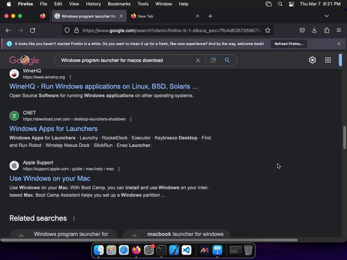Open macOS Control Center
This screenshot has height=260, width=347.
click(x=291, y=4)
